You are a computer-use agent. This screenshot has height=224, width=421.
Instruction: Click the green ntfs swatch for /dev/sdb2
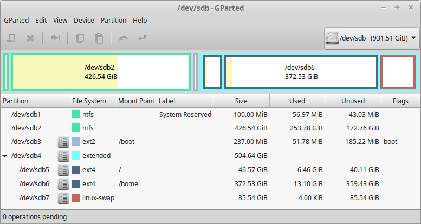(76, 128)
